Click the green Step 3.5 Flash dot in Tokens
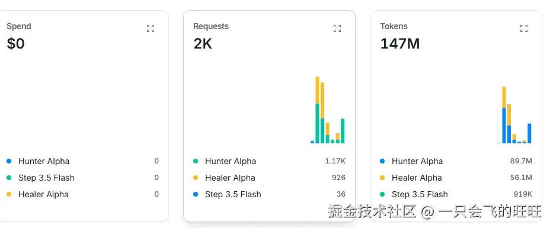550x228 pixels. (x=382, y=194)
